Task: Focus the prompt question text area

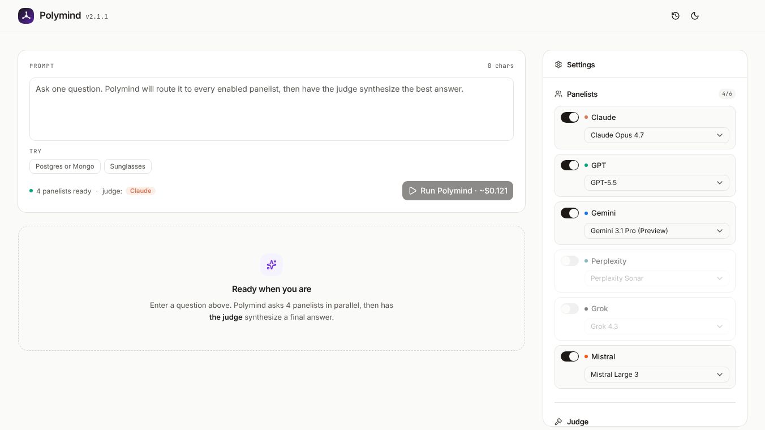Action: [x=272, y=109]
